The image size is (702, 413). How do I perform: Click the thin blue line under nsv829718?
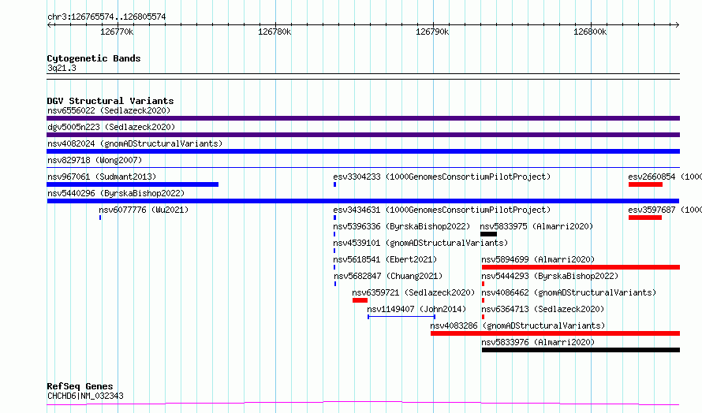tap(363, 168)
